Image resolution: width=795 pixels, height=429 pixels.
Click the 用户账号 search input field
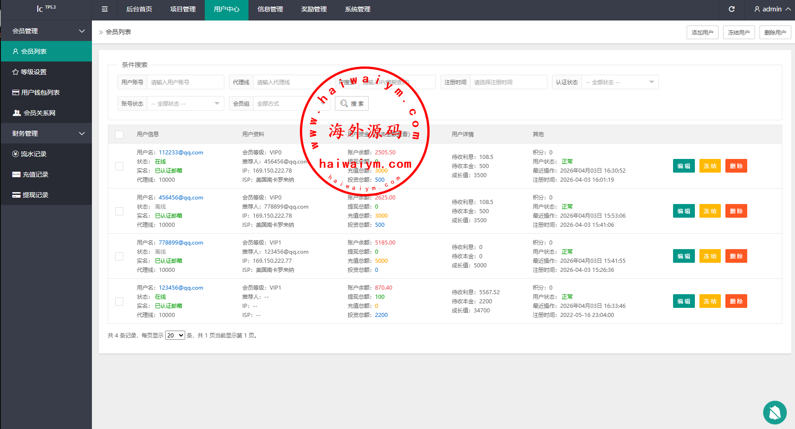186,82
